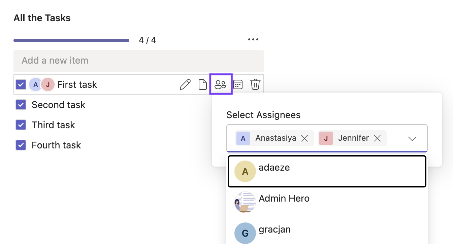Open the Select Assignees people icon

pyautogui.click(x=220, y=84)
